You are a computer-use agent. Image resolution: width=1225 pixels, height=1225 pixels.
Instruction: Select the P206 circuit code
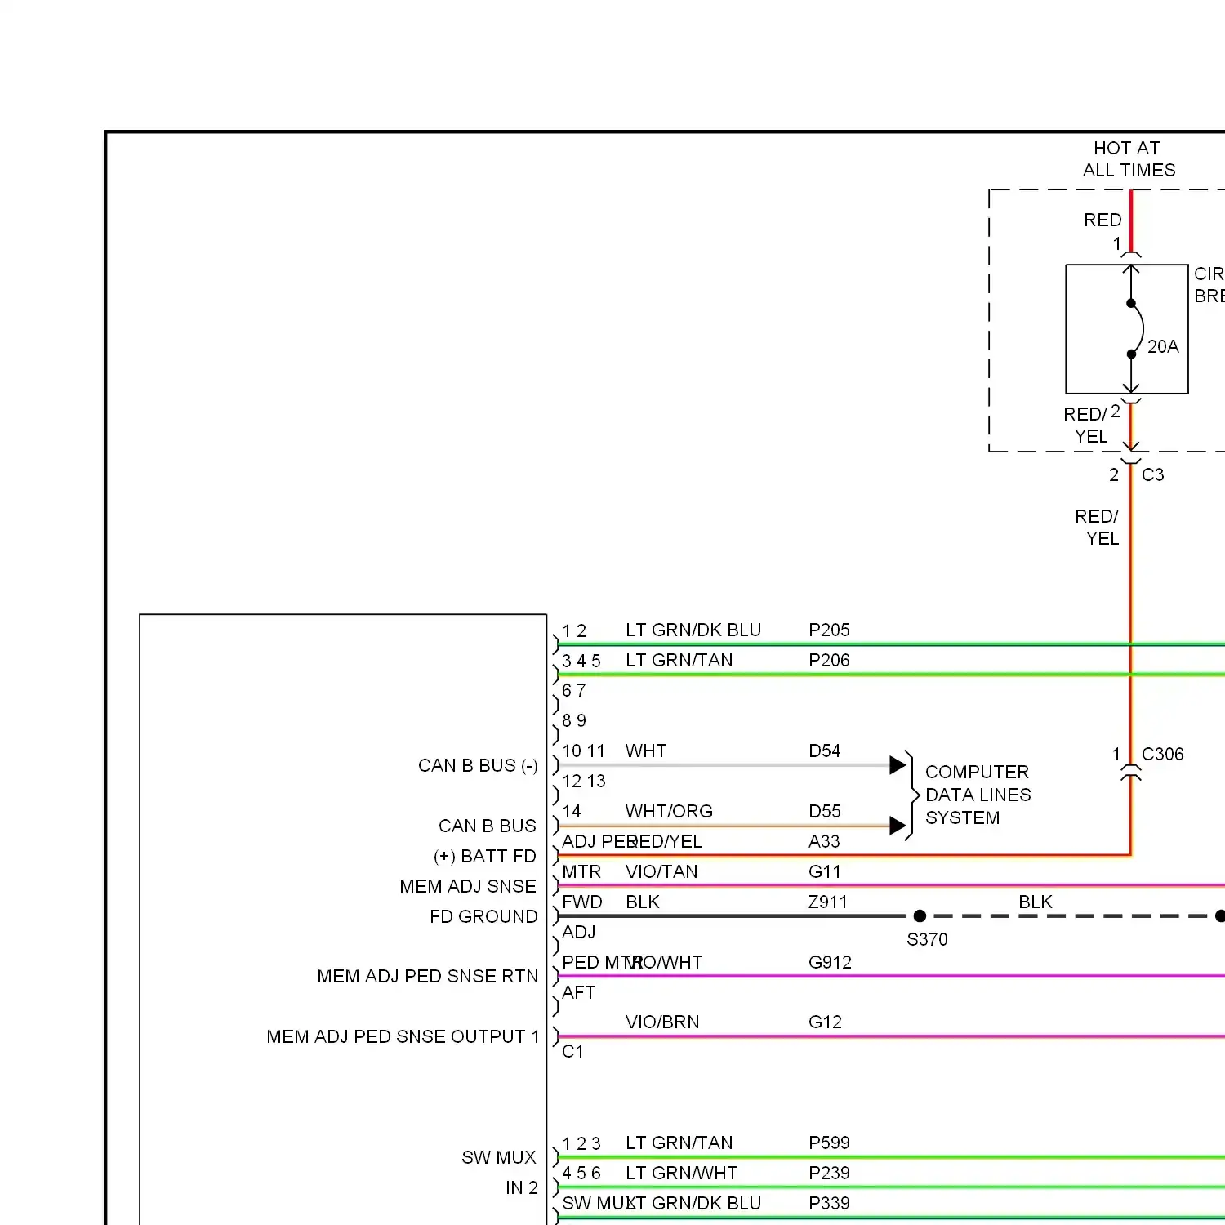829,660
